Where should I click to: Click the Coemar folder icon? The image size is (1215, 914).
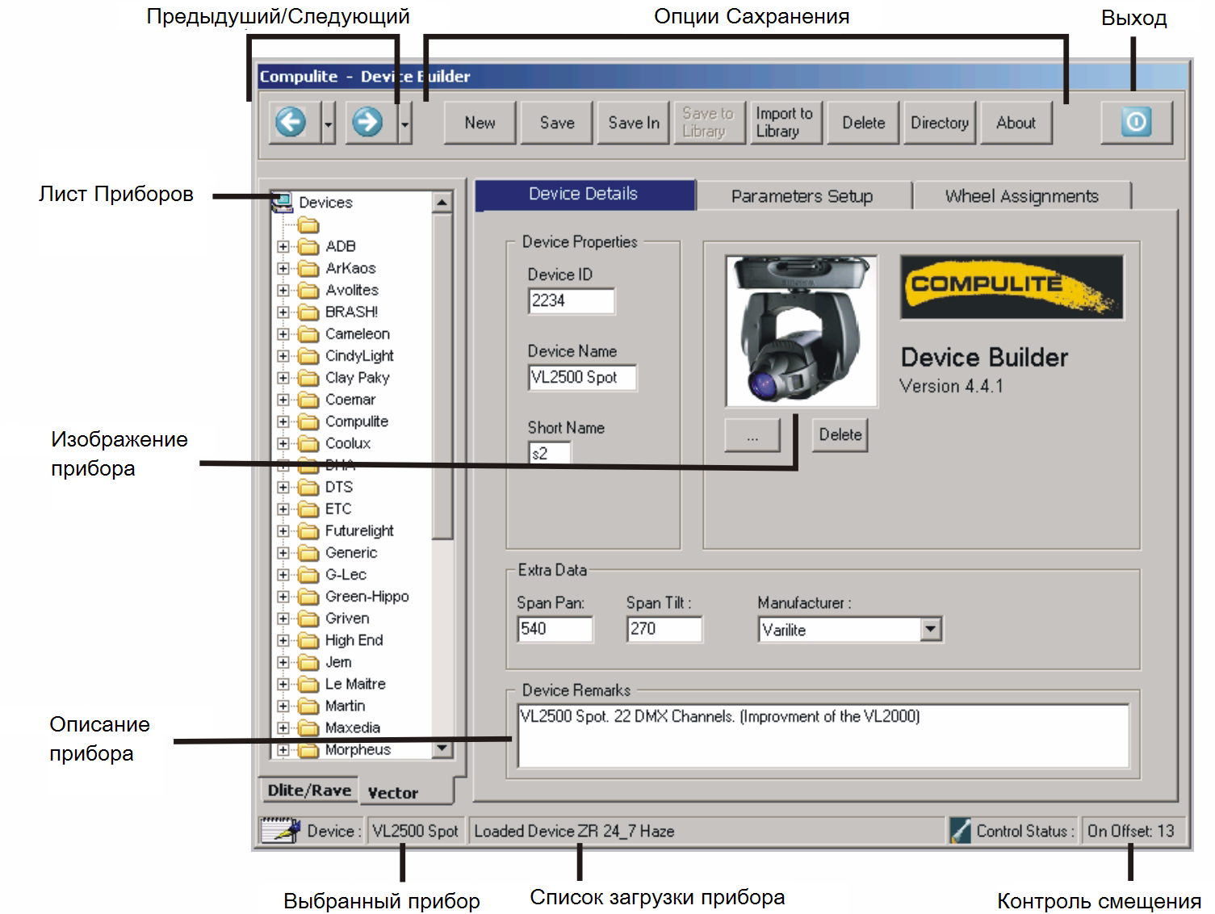308,400
